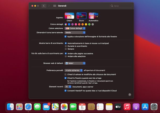Launch Apple TV from the Dock

coord(118,107)
